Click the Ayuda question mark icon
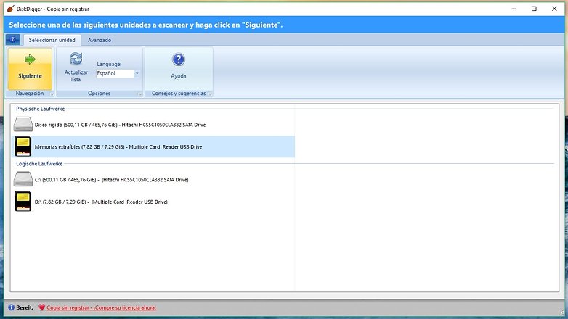 point(179,59)
